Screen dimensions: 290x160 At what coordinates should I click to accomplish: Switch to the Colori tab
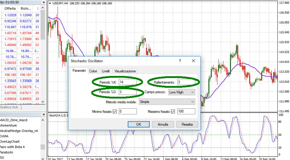tap(93, 71)
